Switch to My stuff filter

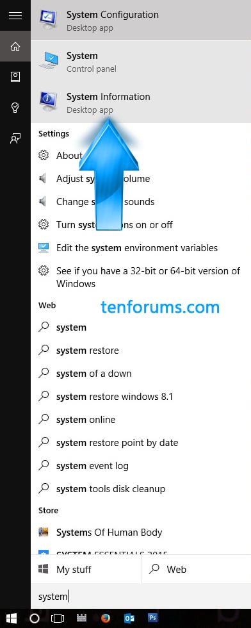click(x=86, y=569)
